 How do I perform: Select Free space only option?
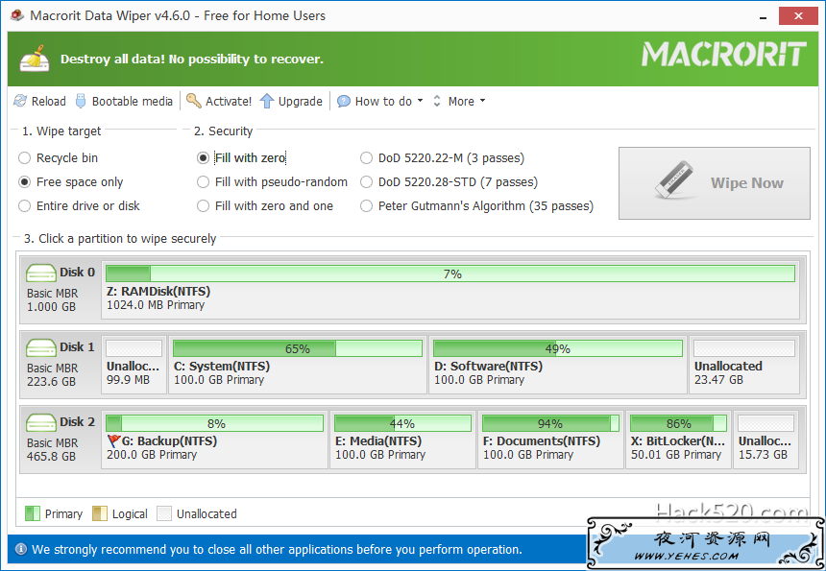point(70,182)
